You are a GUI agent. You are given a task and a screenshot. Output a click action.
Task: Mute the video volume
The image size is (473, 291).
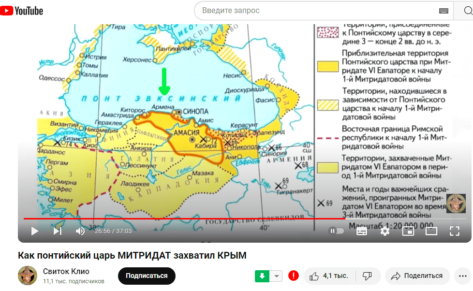pyautogui.click(x=80, y=231)
